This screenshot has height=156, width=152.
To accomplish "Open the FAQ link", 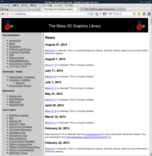I will coord(11,55).
